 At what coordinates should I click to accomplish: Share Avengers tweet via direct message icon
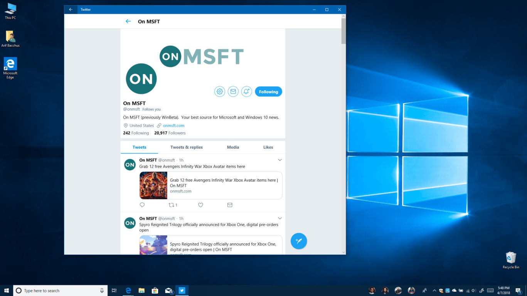pyautogui.click(x=230, y=205)
